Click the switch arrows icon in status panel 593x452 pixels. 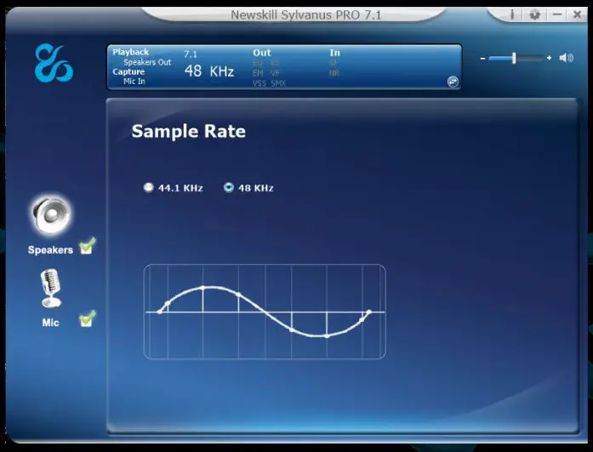(x=453, y=82)
